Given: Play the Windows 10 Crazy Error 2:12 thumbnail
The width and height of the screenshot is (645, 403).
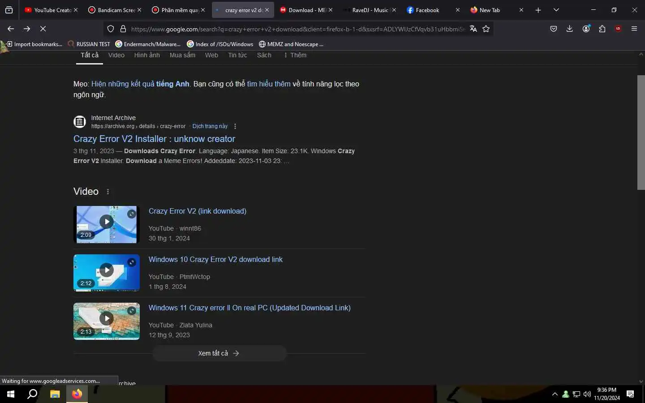Looking at the screenshot, I should [107, 273].
